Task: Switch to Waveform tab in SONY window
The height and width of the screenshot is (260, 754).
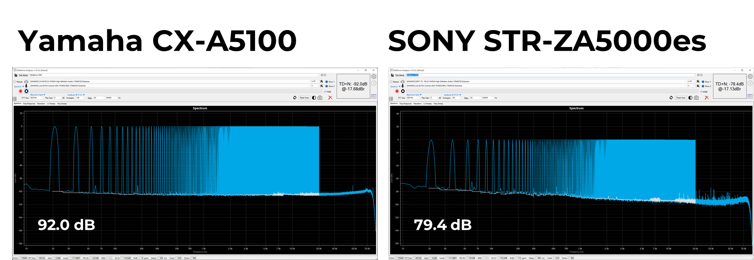Action: point(418,104)
